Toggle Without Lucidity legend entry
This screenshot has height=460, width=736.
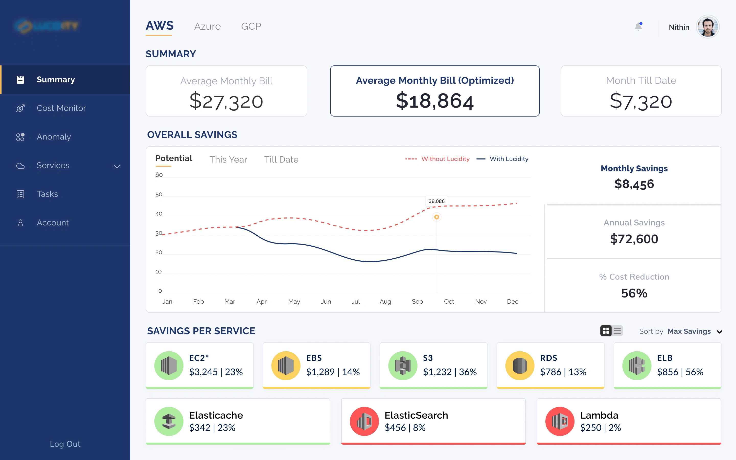[437, 159]
